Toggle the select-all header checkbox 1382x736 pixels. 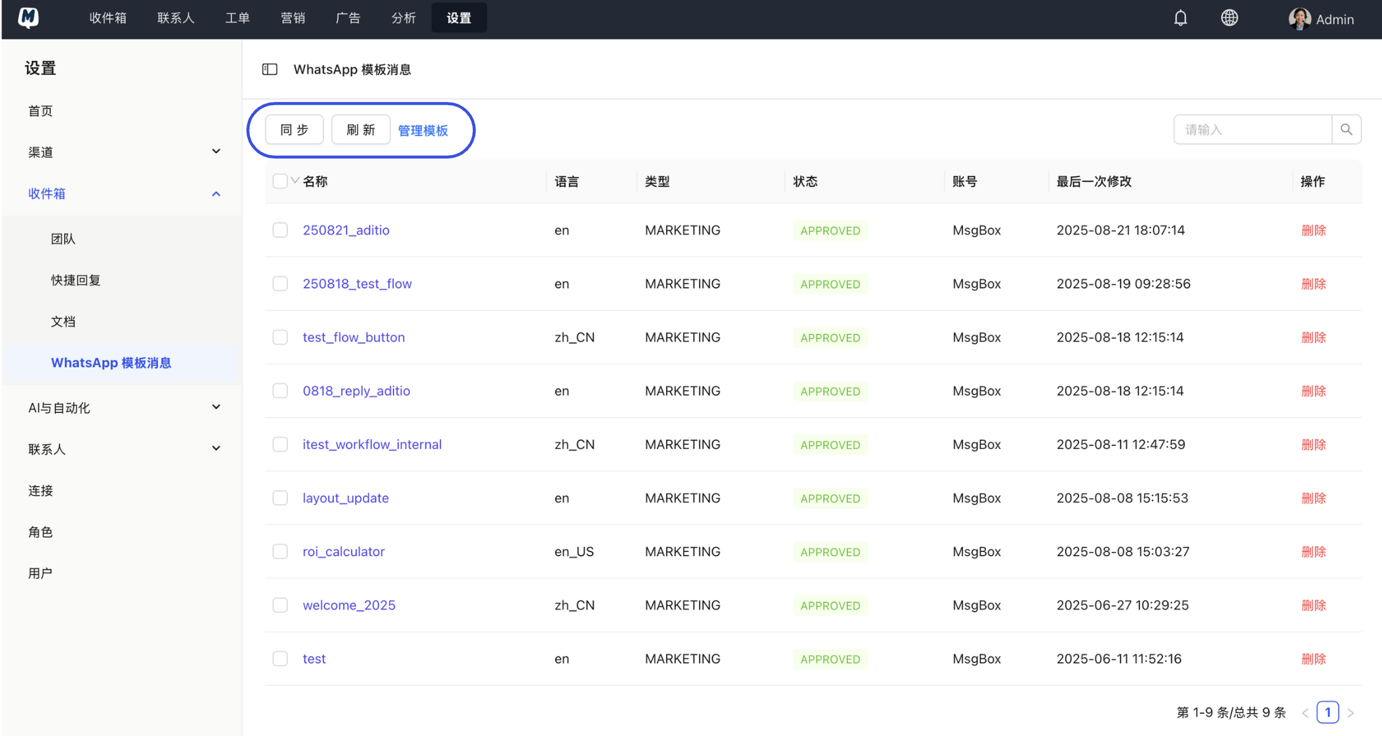[x=280, y=181]
